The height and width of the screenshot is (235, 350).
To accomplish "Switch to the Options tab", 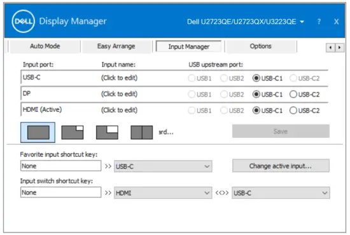I will (x=260, y=46).
